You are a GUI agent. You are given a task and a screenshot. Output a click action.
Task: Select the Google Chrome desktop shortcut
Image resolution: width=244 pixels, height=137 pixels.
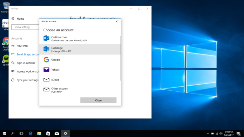coord(5,44)
